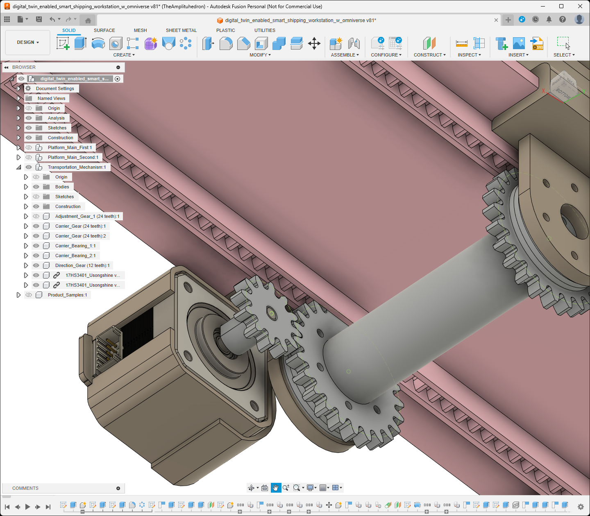Open the Help question mark icon
Image resolution: width=590 pixels, height=516 pixels.
(563, 19)
